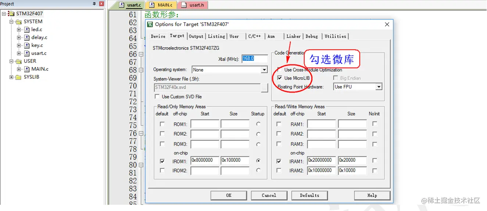Check the ROM3 default checkbox
Screen dimensions: 487x211
pyautogui.click(x=162, y=144)
